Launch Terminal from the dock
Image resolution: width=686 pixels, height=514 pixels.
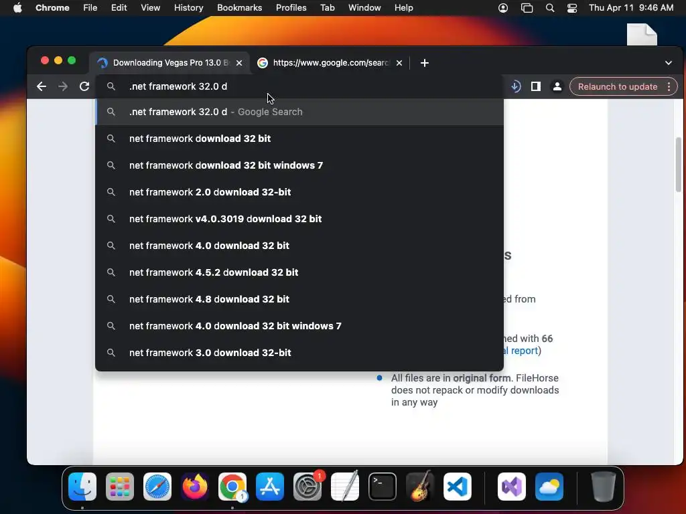(x=383, y=487)
